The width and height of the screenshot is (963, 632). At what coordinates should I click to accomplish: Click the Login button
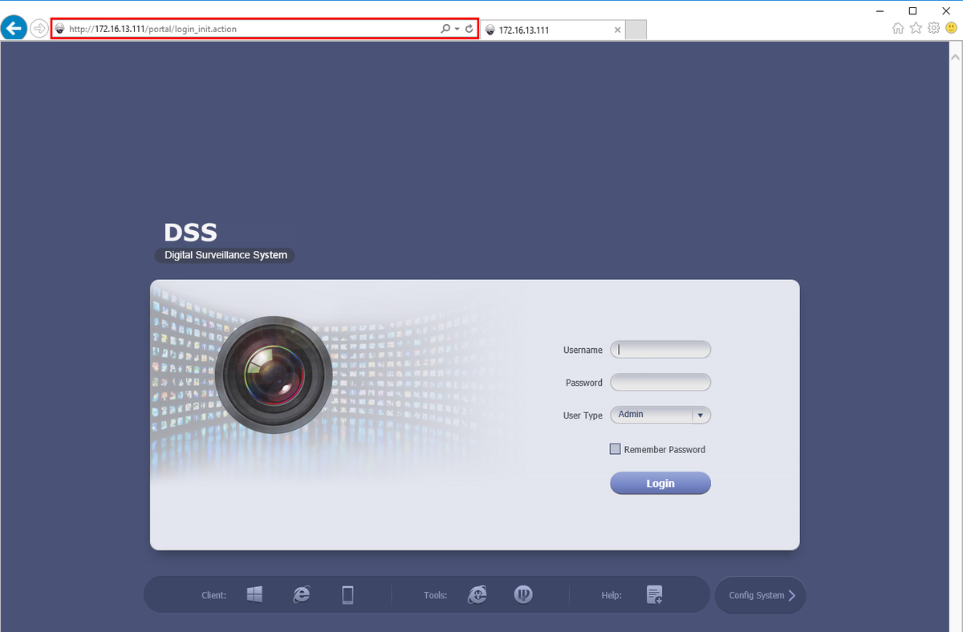(x=660, y=484)
